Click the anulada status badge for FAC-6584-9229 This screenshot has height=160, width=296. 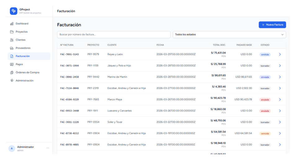coord(265,100)
